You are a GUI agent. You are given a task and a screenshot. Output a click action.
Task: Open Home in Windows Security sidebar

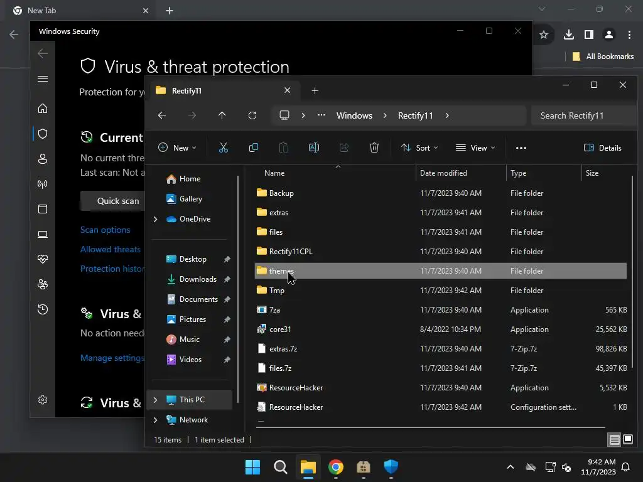pyautogui.click(x=43, y=109)
